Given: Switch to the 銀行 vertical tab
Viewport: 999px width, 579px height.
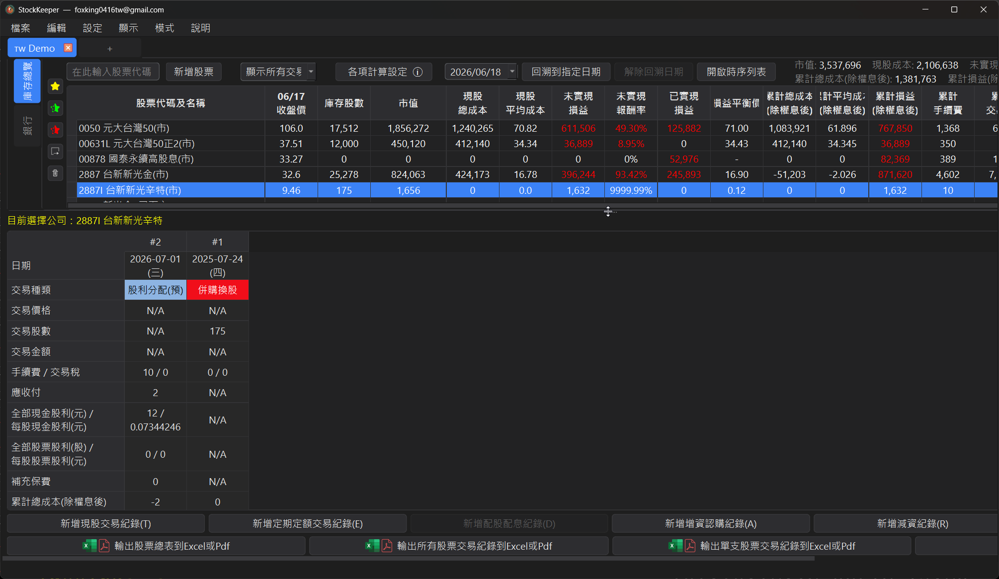Looking at the screenshot, I should tap(27, 126).
